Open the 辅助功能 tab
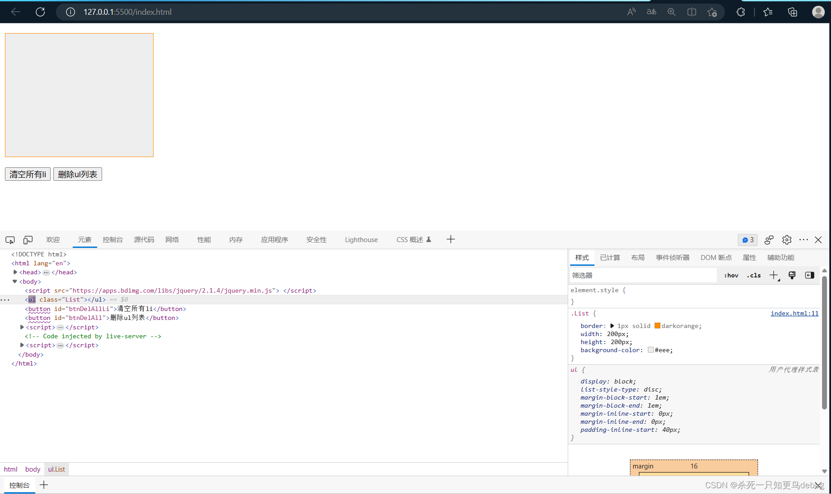This screenshot has width=831, height=494. coord(780,258)
